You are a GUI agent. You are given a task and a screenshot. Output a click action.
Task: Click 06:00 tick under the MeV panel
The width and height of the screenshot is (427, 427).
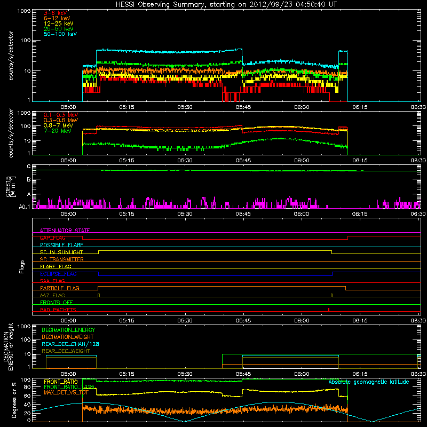302,161
